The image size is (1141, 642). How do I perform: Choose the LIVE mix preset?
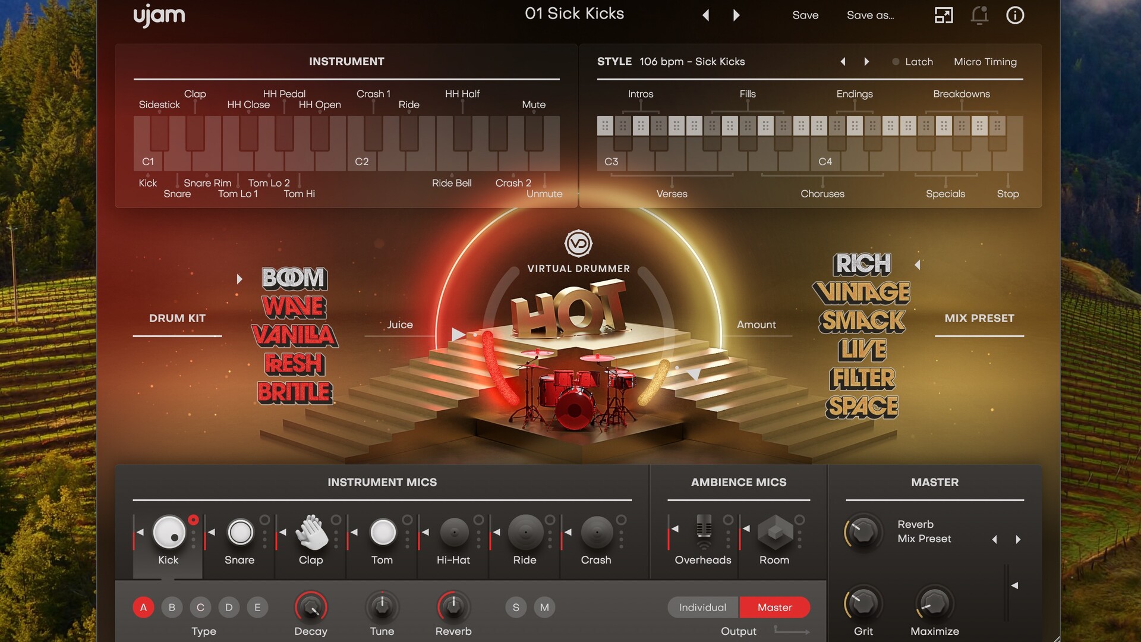[862, 350]
